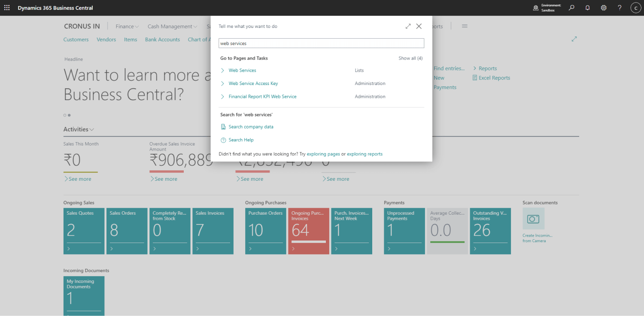Viewport: 644px width, 316px height.
Task: Click the Find entries... action
Action: pyautogui.click(x=449, y=68)
